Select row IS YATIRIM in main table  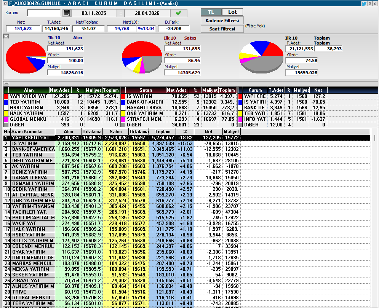pos(187,144)
